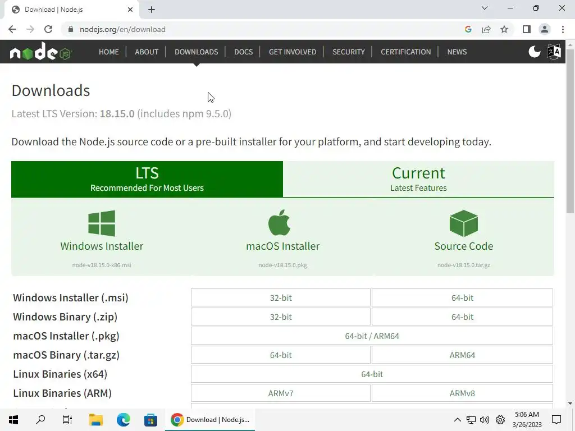The width and height of the screenshot is (575, 431).
Task: Switch to Chrome taskbar window
Action: (210, 420)
